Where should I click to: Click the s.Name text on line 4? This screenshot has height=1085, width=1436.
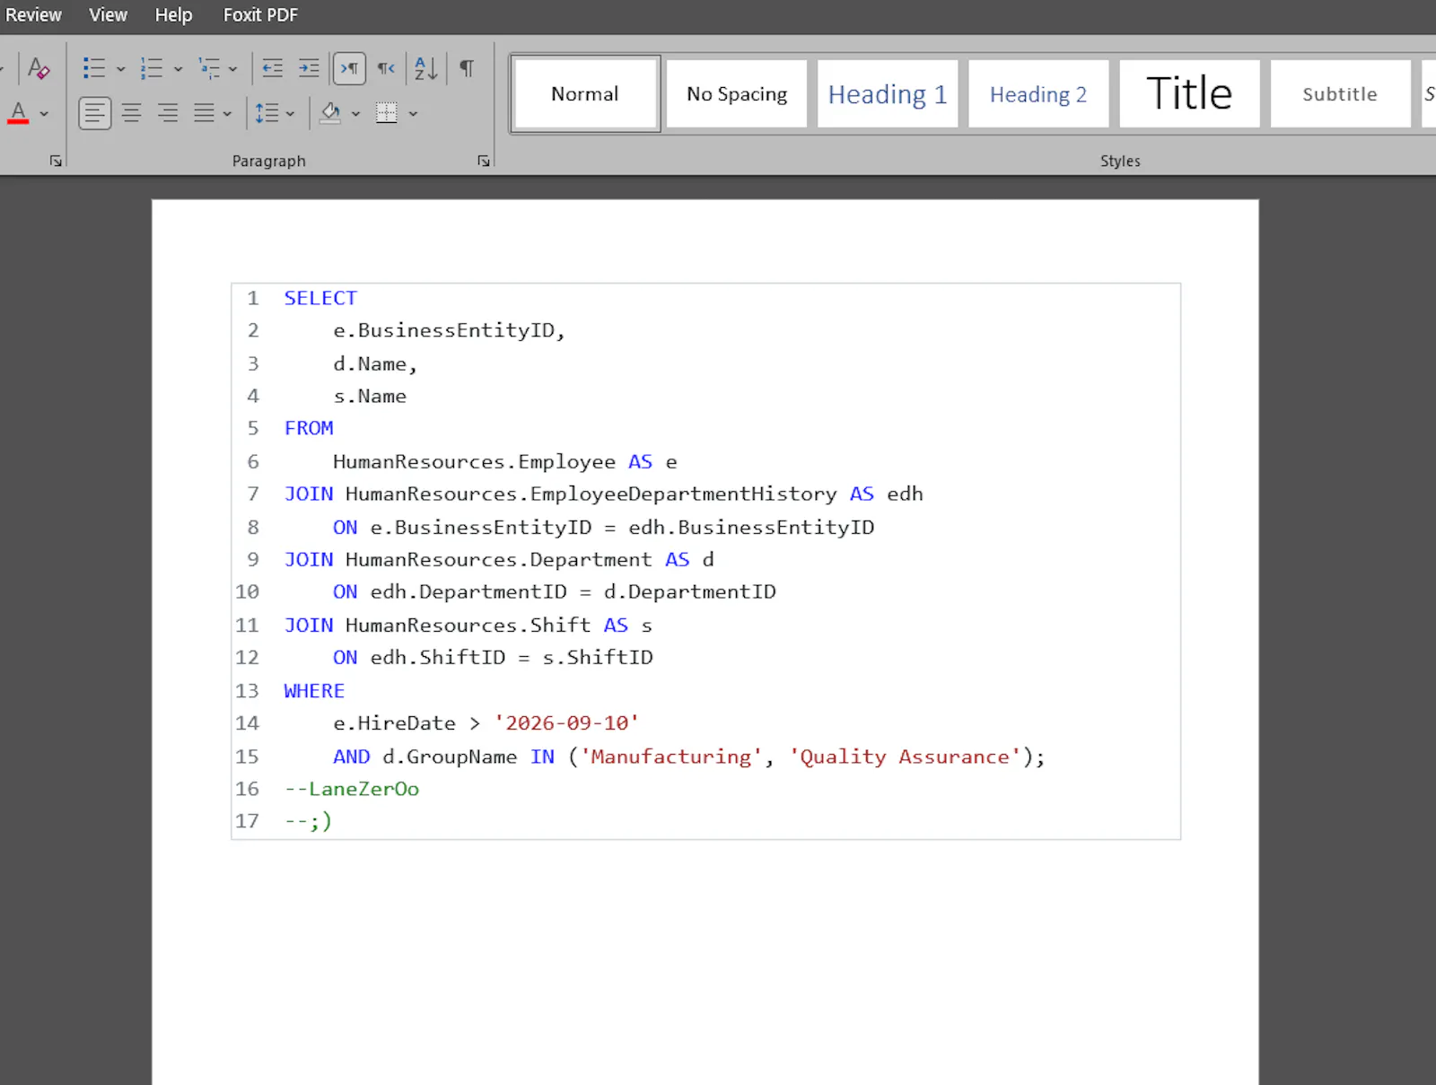click(x=370, y=396)
